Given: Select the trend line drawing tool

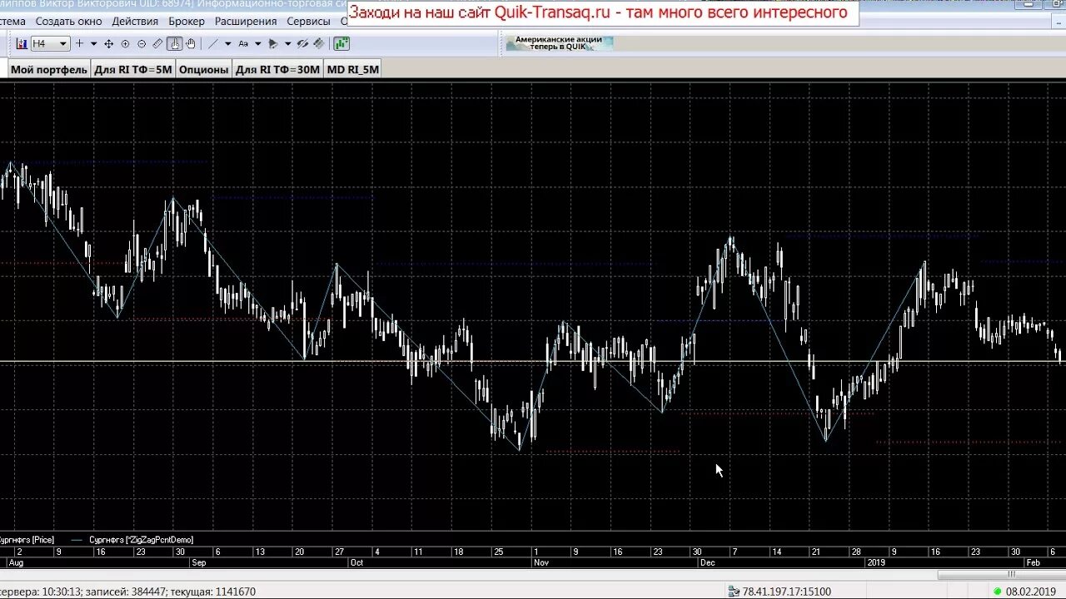Looking at the screenshot, I should 213,43.
